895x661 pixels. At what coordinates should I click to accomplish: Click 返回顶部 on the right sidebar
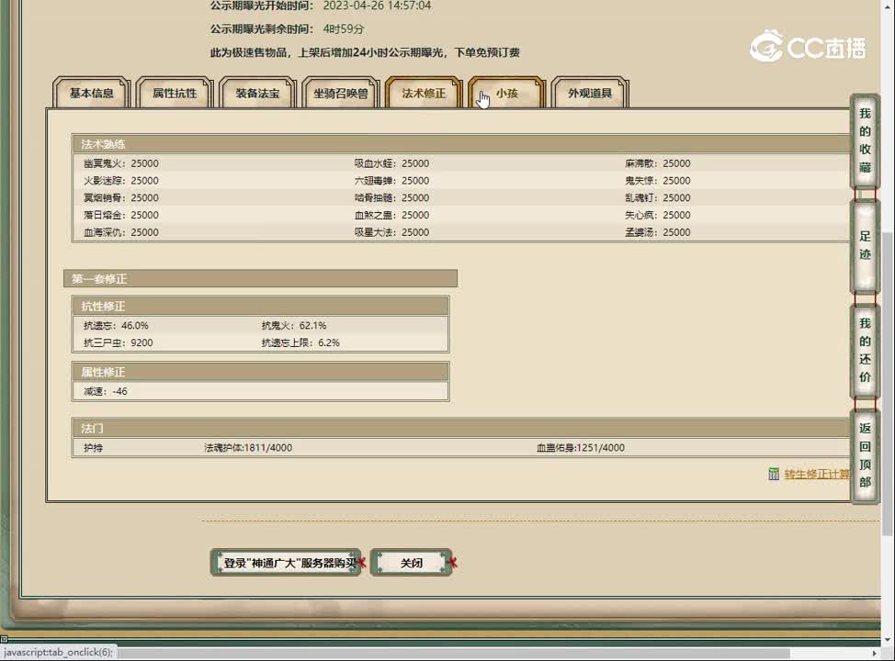click(864, 456)
